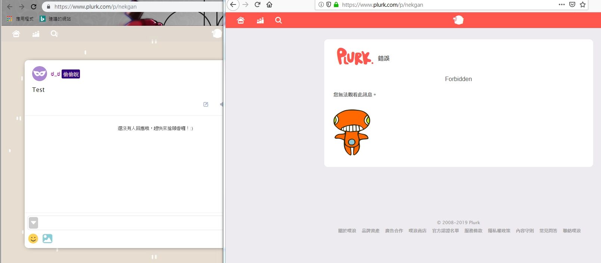Click the Chrome window back arrow
This screenshot has height=263, width=601.
pyautogui.click(x=10, y=7)
